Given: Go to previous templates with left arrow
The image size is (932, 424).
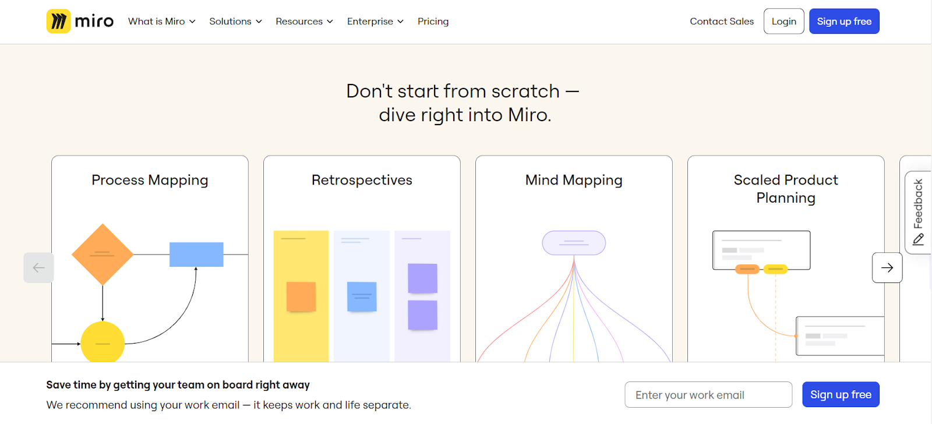Looking at the screenshot, I should coord(38,268).
